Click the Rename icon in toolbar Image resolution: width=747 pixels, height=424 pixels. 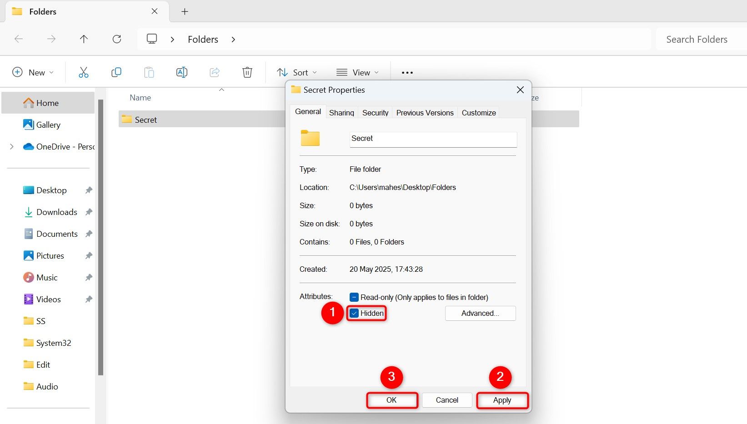pyautogui.click(x=182, y=72)
